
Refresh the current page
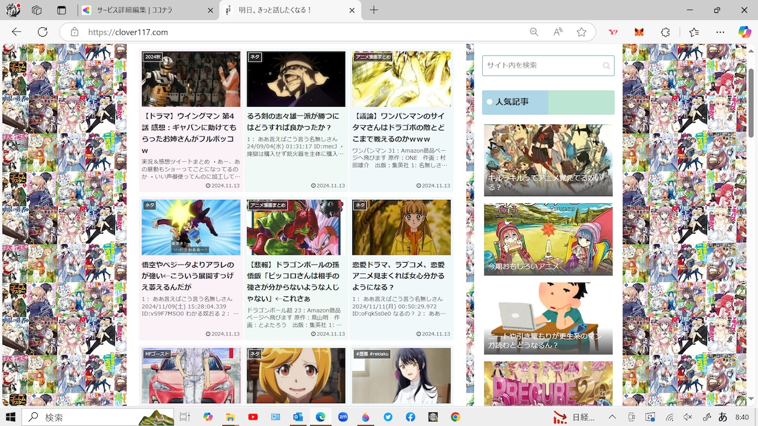[42, 32]
